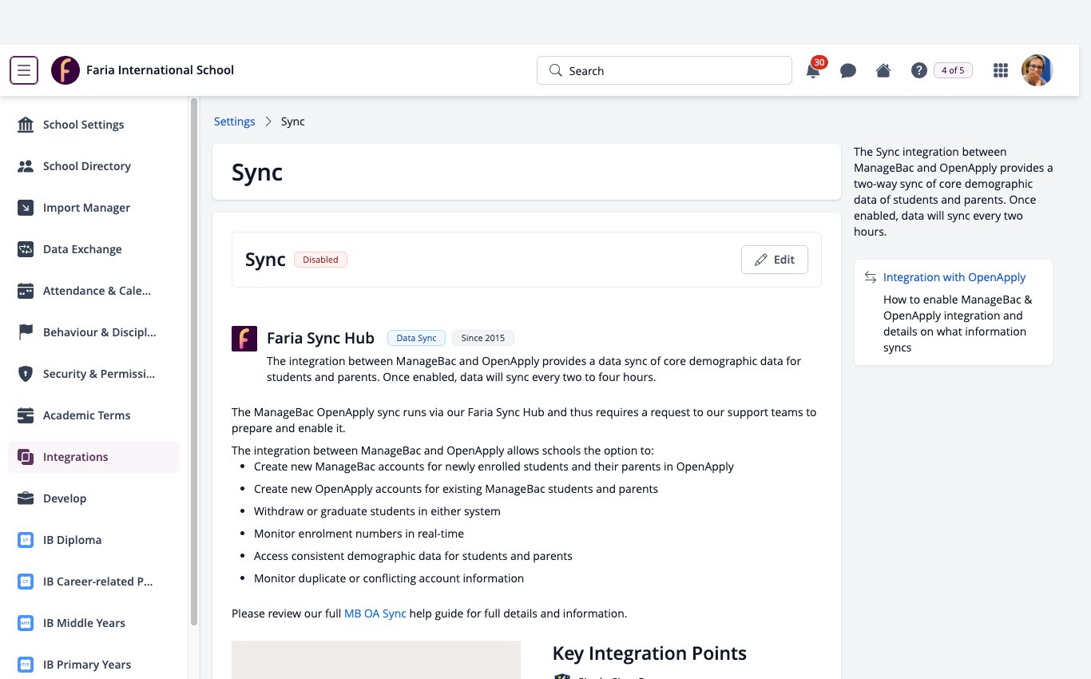The width and height of the screenshot is (1091, 679).
Task: Open the MB OA Sync help guide link
Action: click(375, 613)
